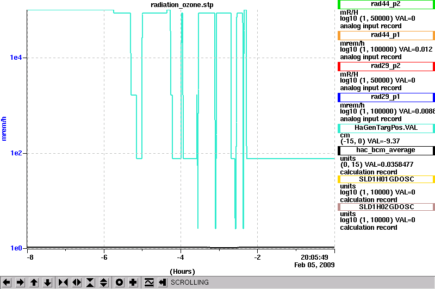Viewport: 435px width, 289px height.
Task: Click the 1e4 y-axis tick label
Action: [x=16, y=58]
